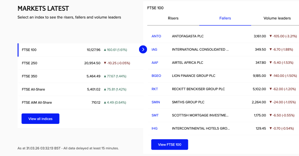Click LION FINANCE GROUP PLC name
Image resolution: width=299 pixels, height=156 pixels.
click(x=194, y=76)
